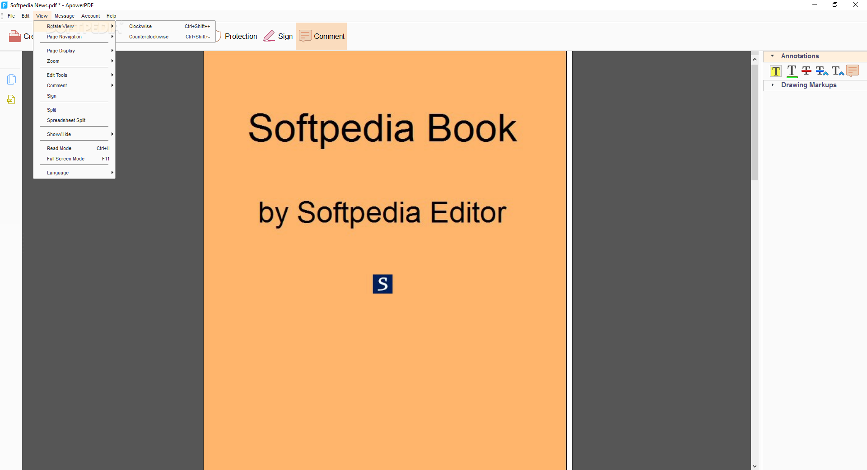Enable Read Mode
This screenshot has width=867, height=470.
click(x=75, y=148)
